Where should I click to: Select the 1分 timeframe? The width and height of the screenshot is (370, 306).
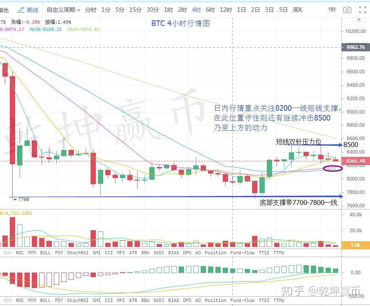tap(106, 10)
